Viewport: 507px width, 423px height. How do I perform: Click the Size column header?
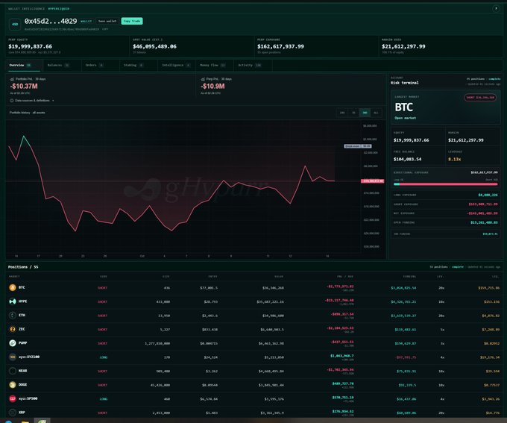click(x=166, y=277)
